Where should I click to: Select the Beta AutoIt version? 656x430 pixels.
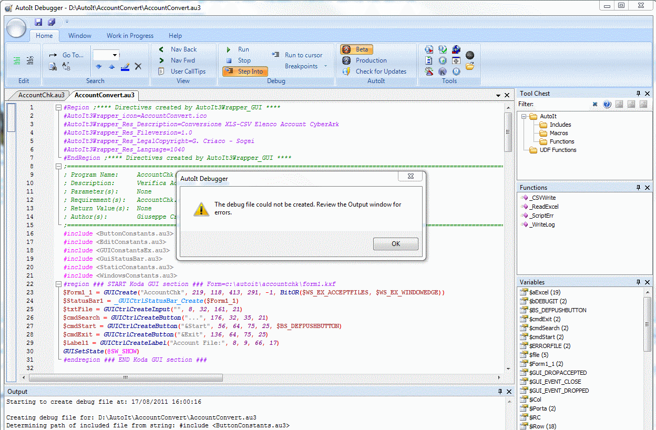point(357,49)
